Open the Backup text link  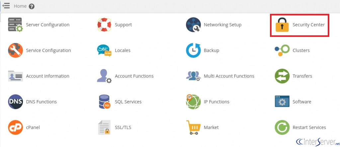[x=212, y=51]
